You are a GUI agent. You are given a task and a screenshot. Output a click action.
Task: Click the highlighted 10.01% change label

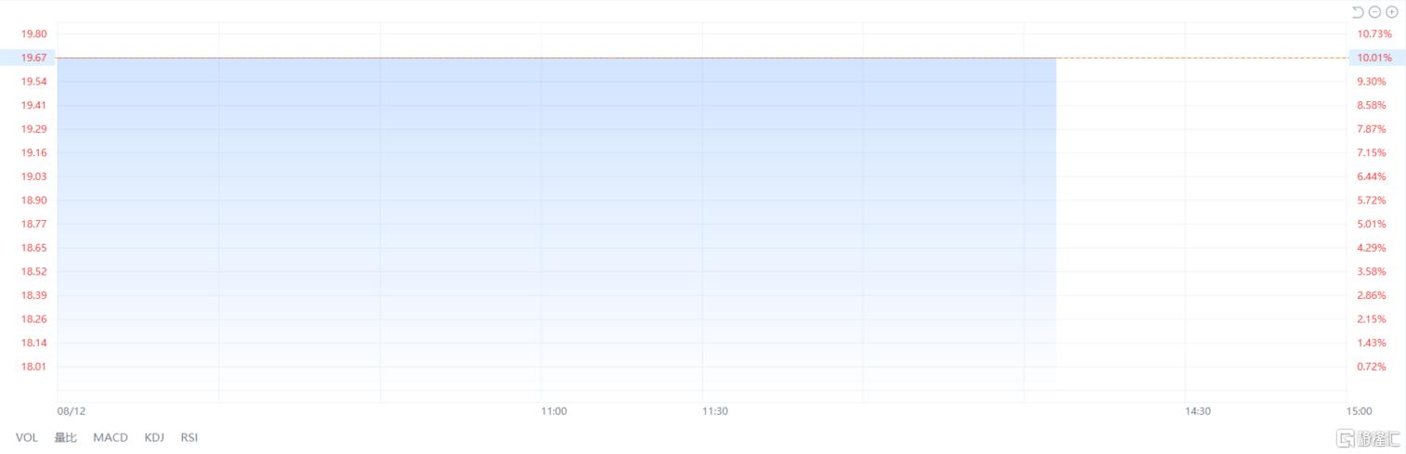pyautogui.click(x=1376, y=58)
